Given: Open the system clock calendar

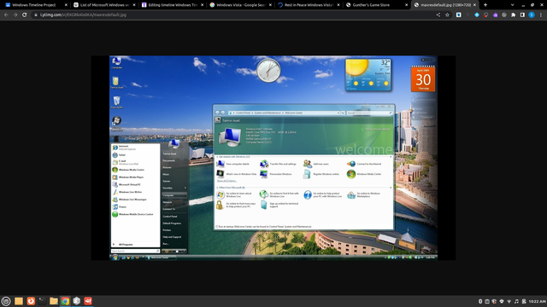Looking at the screenshot, I should (537, 301).
